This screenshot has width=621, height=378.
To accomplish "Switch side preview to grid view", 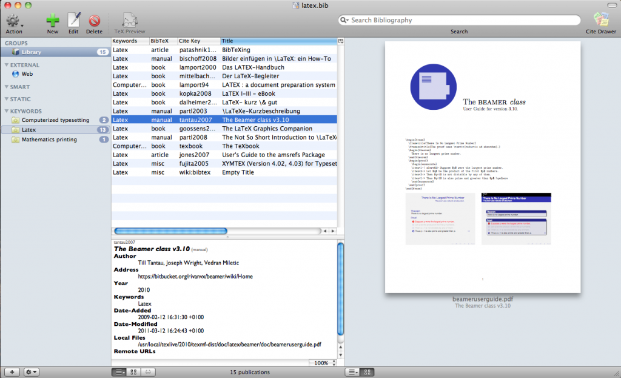I will [x=368, y=371].
